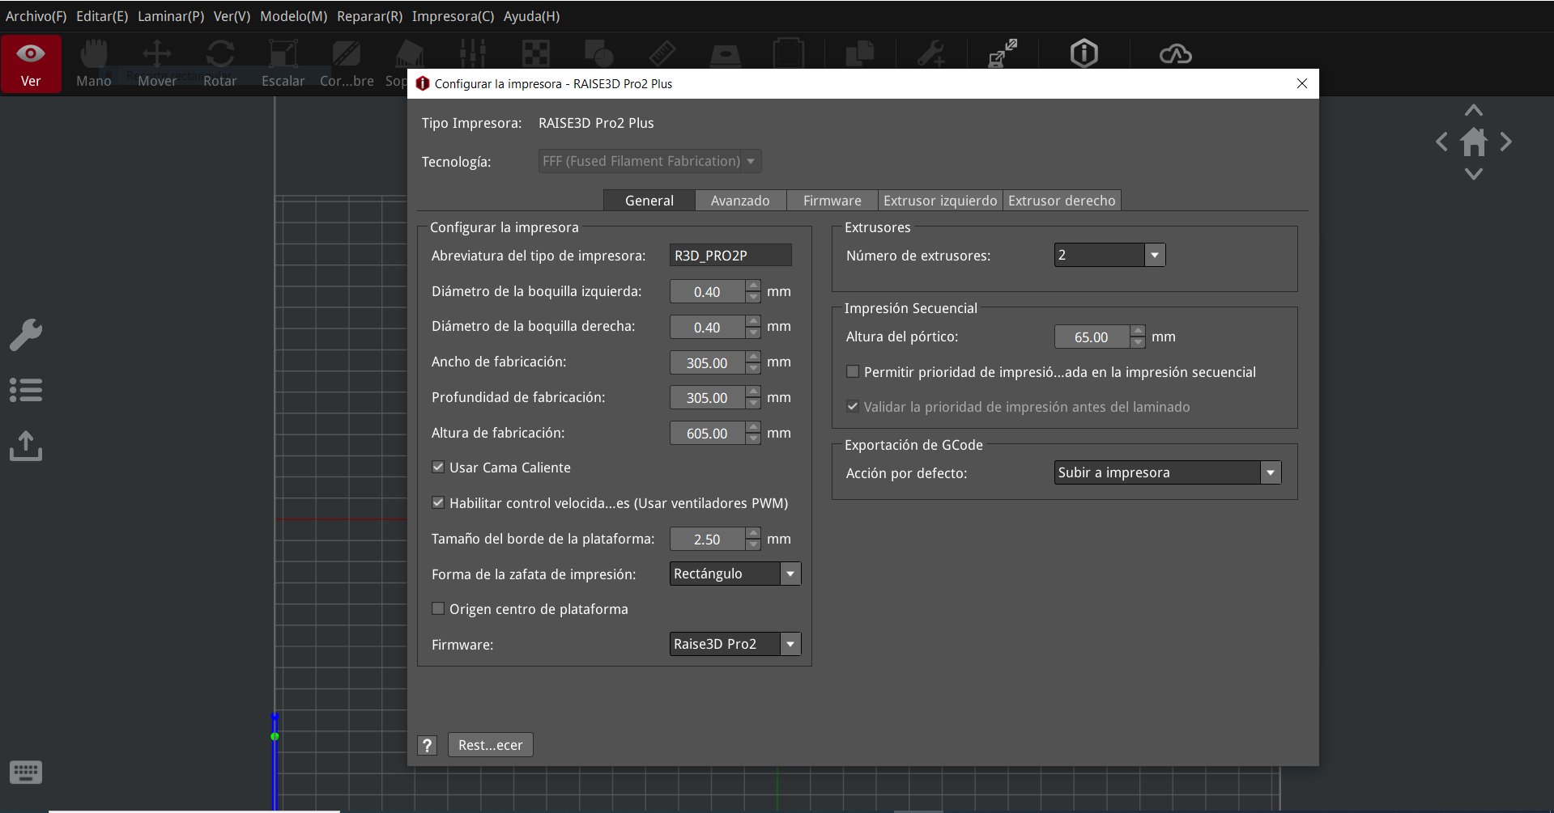Close the Configurar la impresora dialog
Viewport: 1554px width, 813px height.
(1302, 83)
